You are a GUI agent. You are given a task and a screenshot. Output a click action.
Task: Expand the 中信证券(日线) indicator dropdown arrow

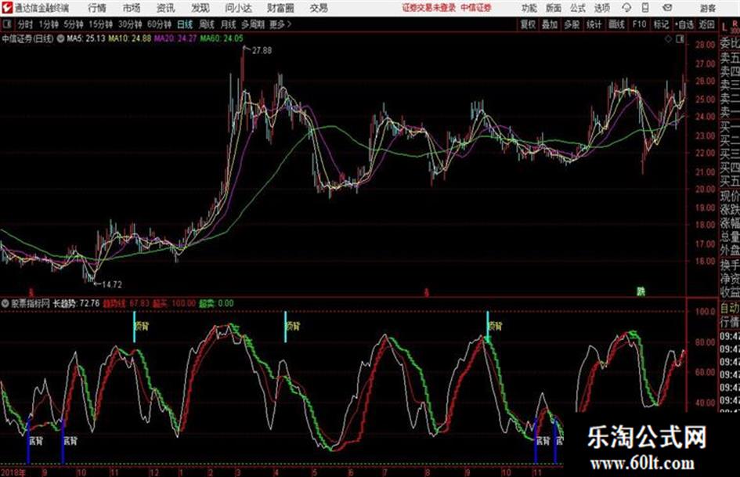click(60, 38)
